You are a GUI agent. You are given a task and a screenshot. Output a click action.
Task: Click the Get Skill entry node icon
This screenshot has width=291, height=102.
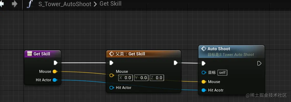[x=29, y=54]
